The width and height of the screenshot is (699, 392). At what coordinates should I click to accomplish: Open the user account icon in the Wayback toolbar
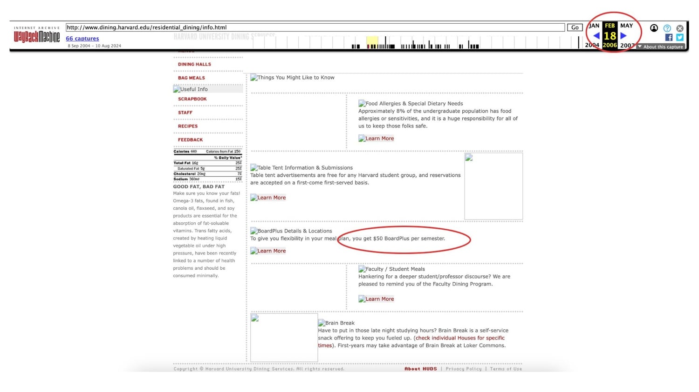(654, 28)
